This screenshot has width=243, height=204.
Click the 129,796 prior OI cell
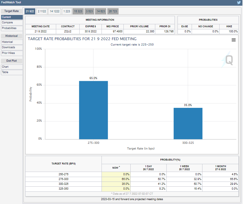165,31
